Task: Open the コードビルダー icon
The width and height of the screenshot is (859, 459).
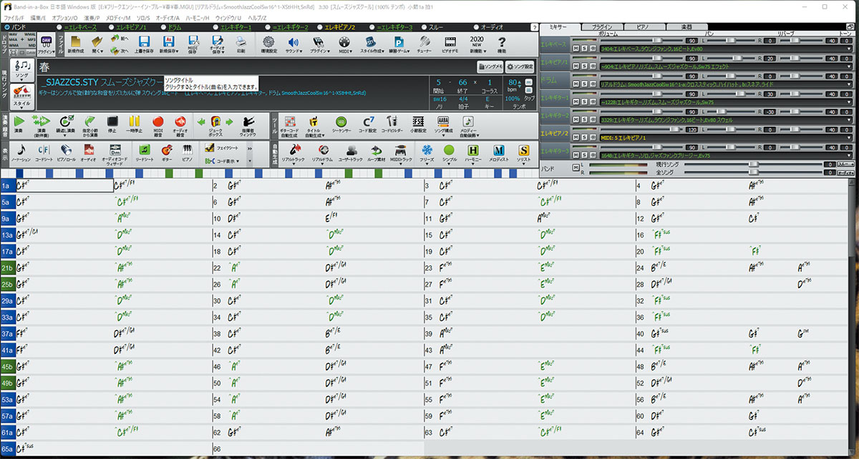Action: [392, 124]
